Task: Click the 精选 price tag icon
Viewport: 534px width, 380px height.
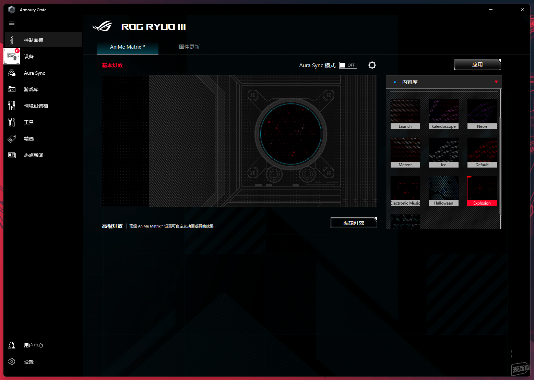Action: (12, 139)
